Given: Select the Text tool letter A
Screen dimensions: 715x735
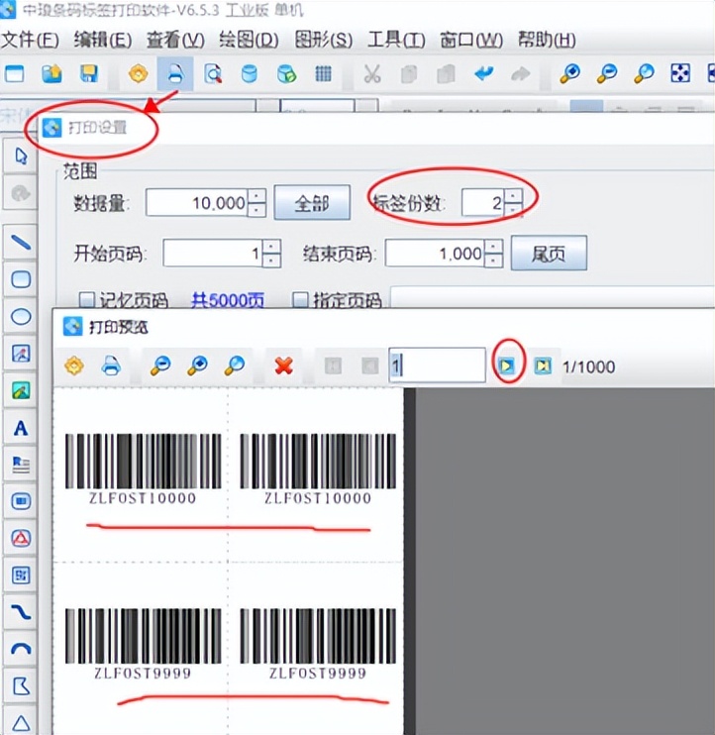Looking at the screenshot, I should (x=21, y=428).
